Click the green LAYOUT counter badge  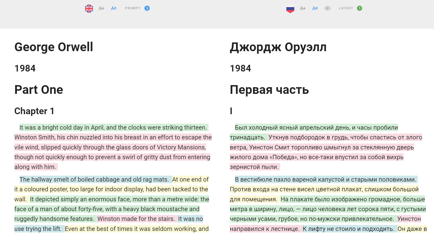360,8
